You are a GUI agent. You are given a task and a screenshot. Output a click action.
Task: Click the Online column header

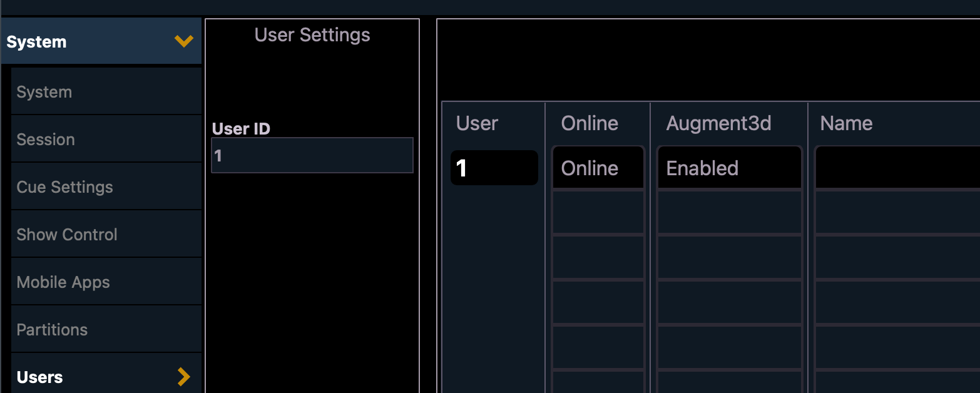(x=589, y=123)
